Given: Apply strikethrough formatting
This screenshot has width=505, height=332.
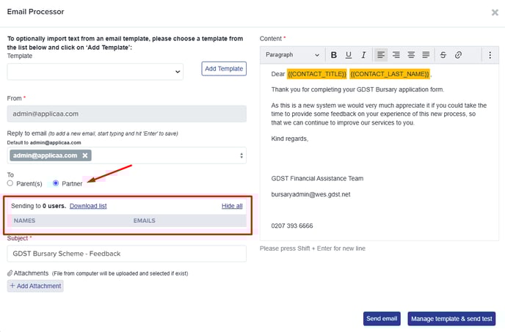Looking at the screenshot, I should pyautogui.click(x=443, y=55).
